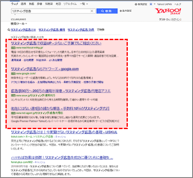
Task: Expand the 一覧 dropdown in the tab row
Action: coord(84,4)
